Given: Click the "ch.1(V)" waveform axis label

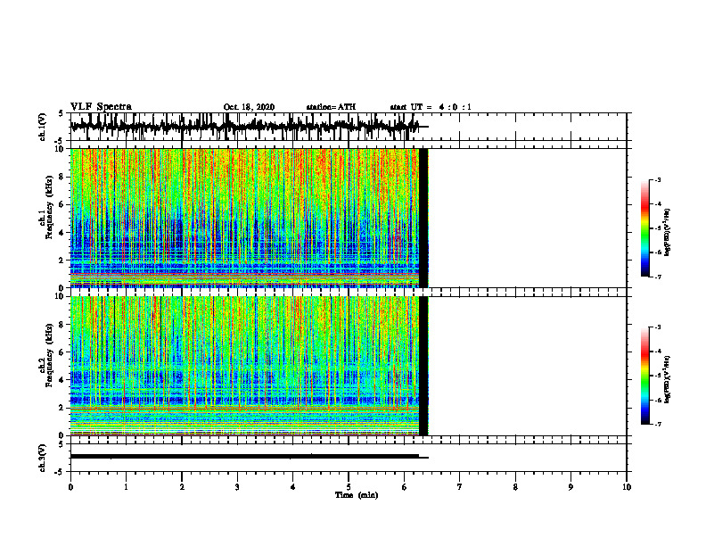Looking at the screenshot, I should click(x=43, y=127).
